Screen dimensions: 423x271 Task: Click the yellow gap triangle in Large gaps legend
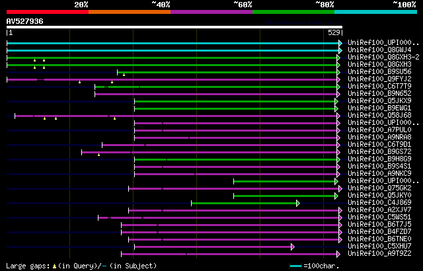pyautogui.click(x=54, y=266)
